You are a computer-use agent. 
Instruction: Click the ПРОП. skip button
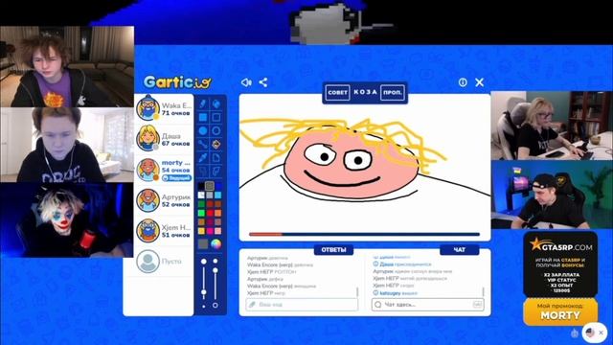coord(392,93)
